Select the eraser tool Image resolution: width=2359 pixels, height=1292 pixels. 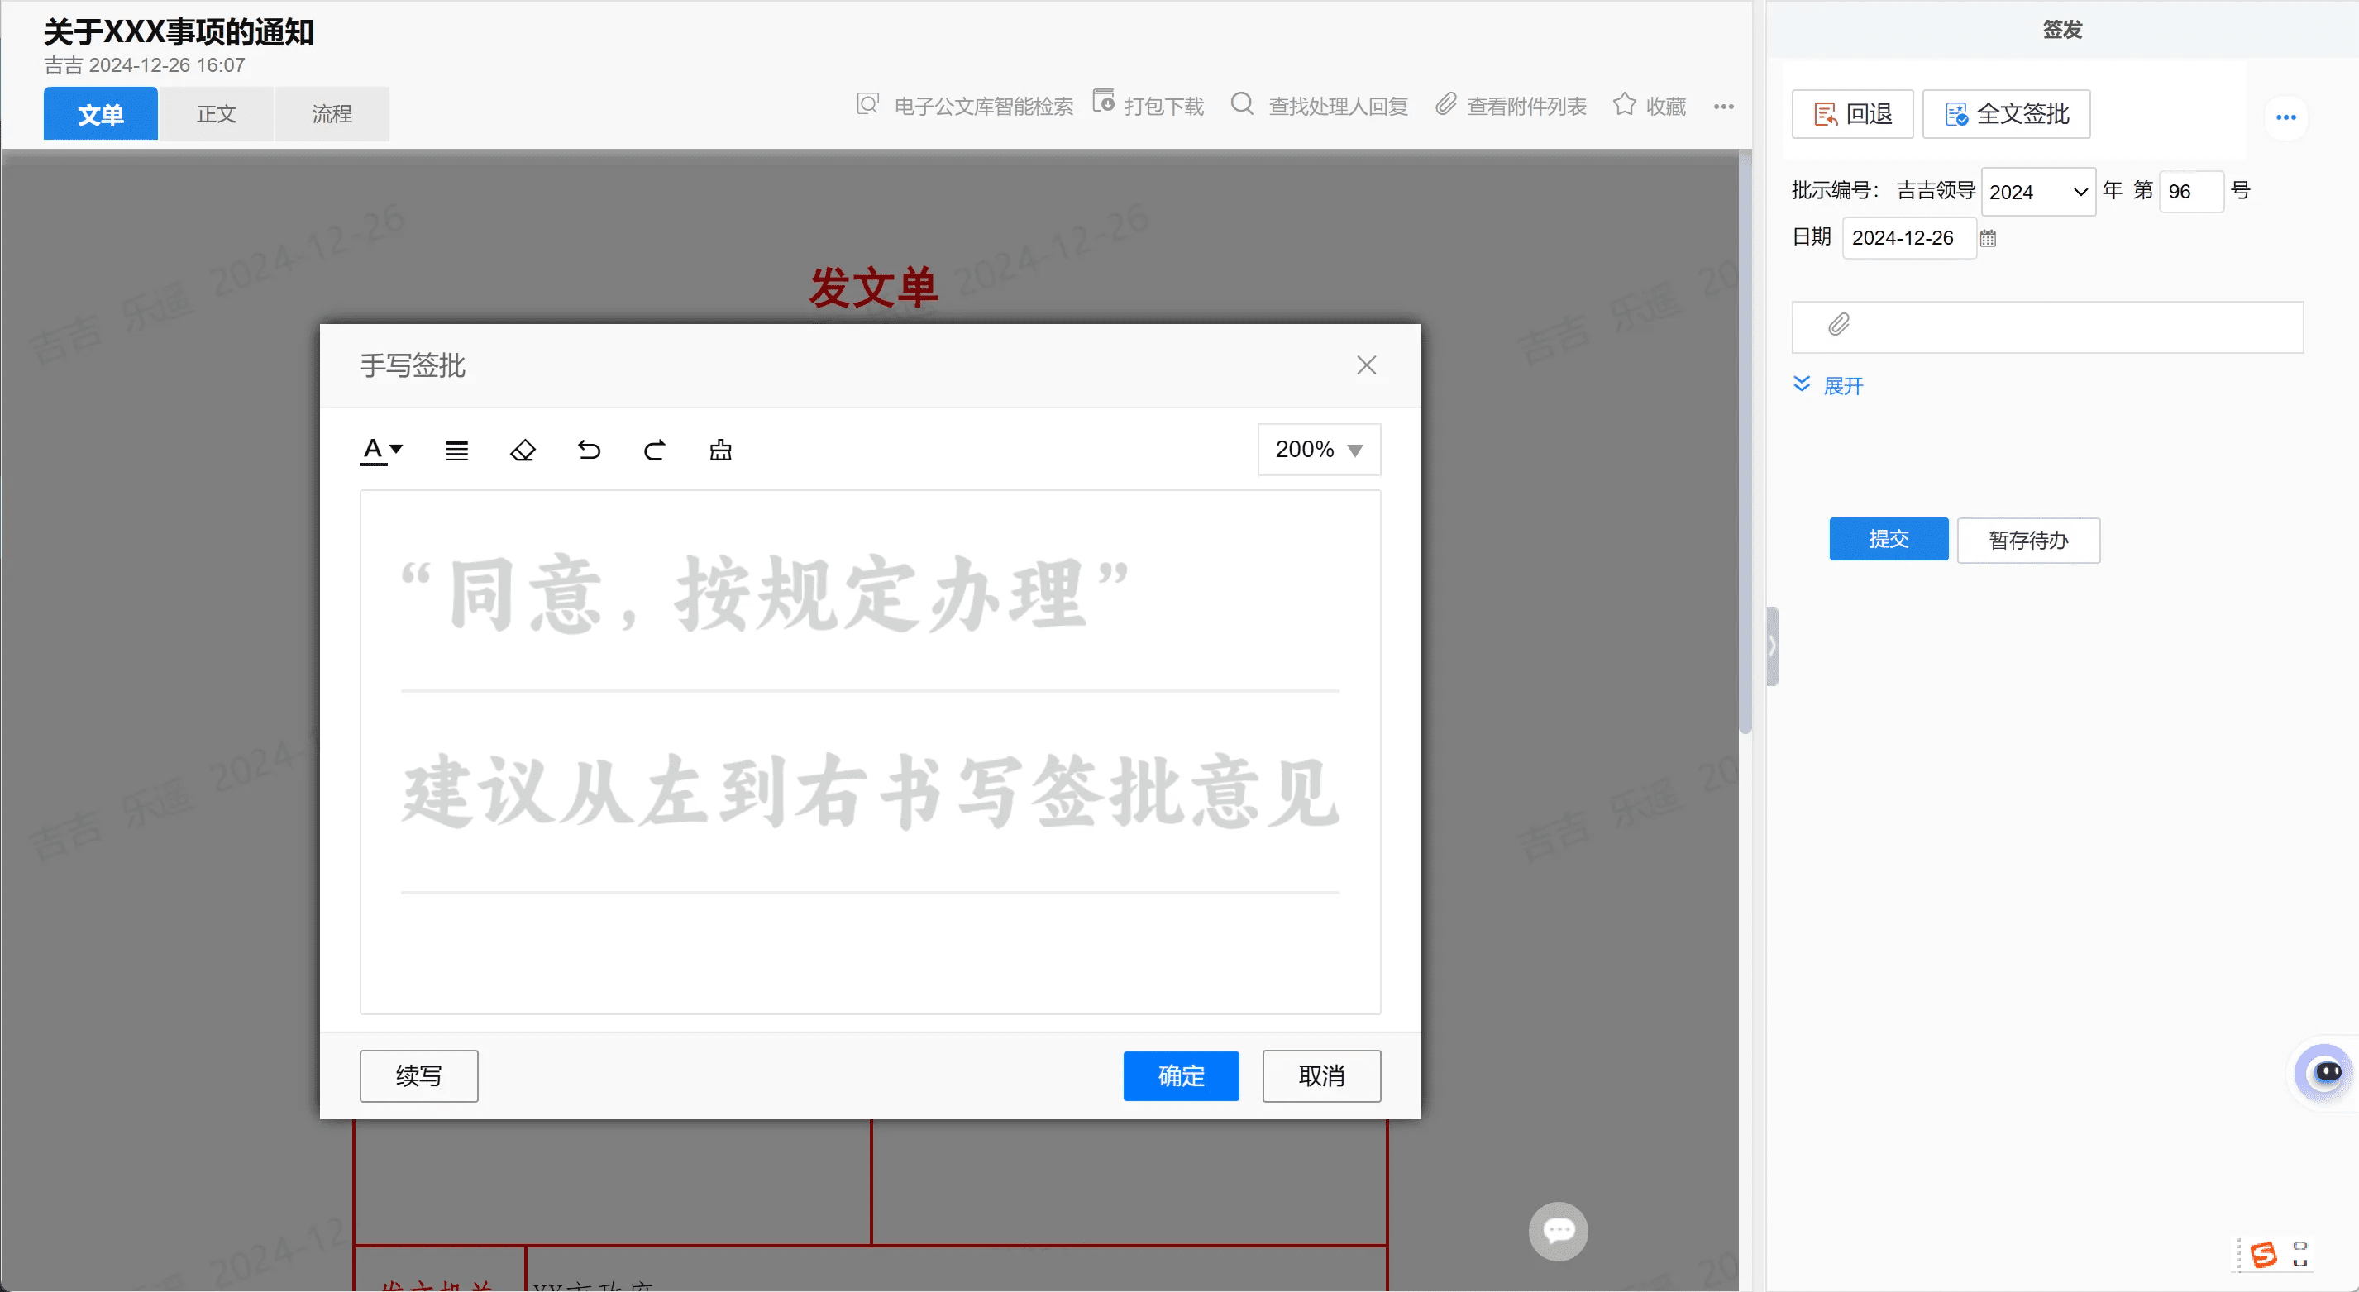(x=523, y=450)
